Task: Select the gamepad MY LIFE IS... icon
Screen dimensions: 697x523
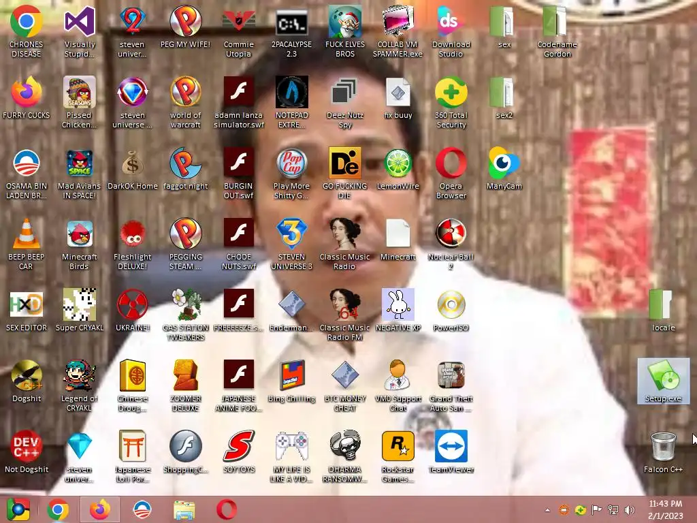Action: [x=291, y=456]
